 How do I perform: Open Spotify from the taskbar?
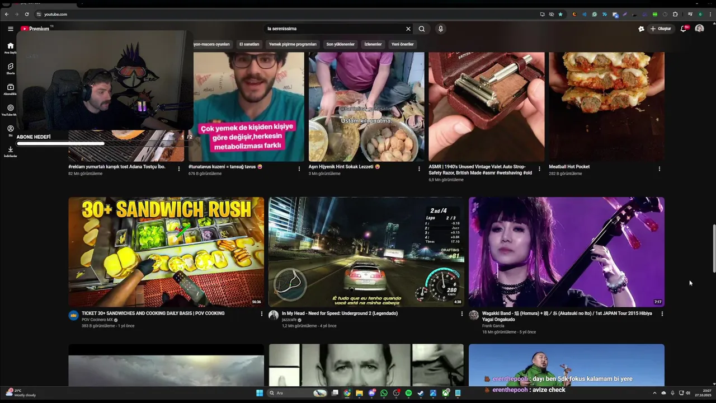point(408,393)
